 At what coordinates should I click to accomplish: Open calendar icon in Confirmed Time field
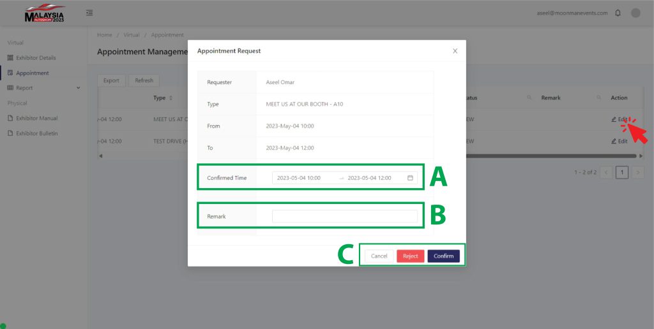410,178
